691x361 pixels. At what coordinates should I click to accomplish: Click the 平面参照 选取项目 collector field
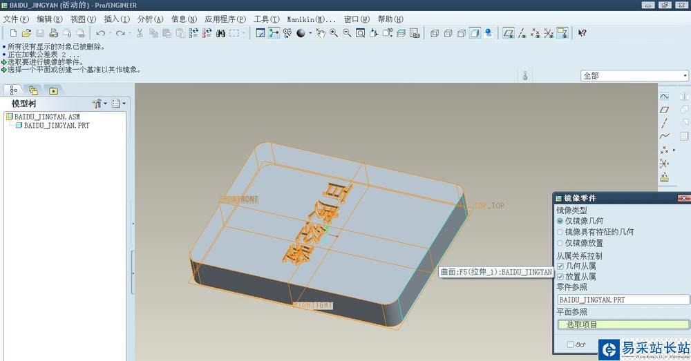coord(623,324)
